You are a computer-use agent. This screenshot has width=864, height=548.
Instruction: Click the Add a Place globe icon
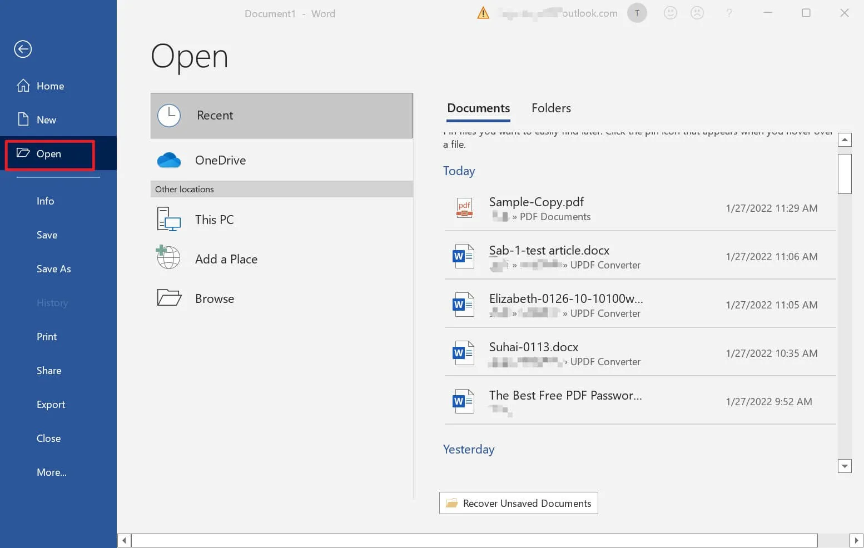(168, 258)
